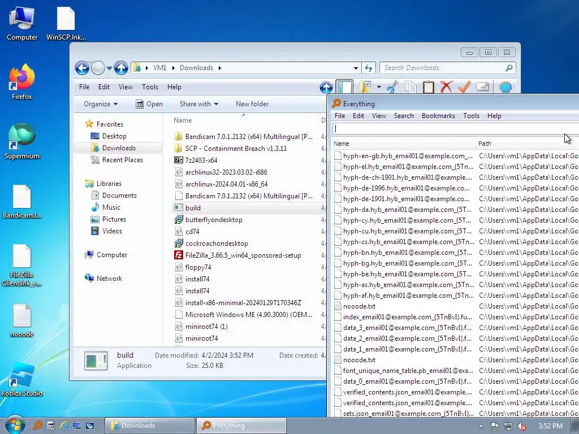Click the Open command button

(149, 104)
